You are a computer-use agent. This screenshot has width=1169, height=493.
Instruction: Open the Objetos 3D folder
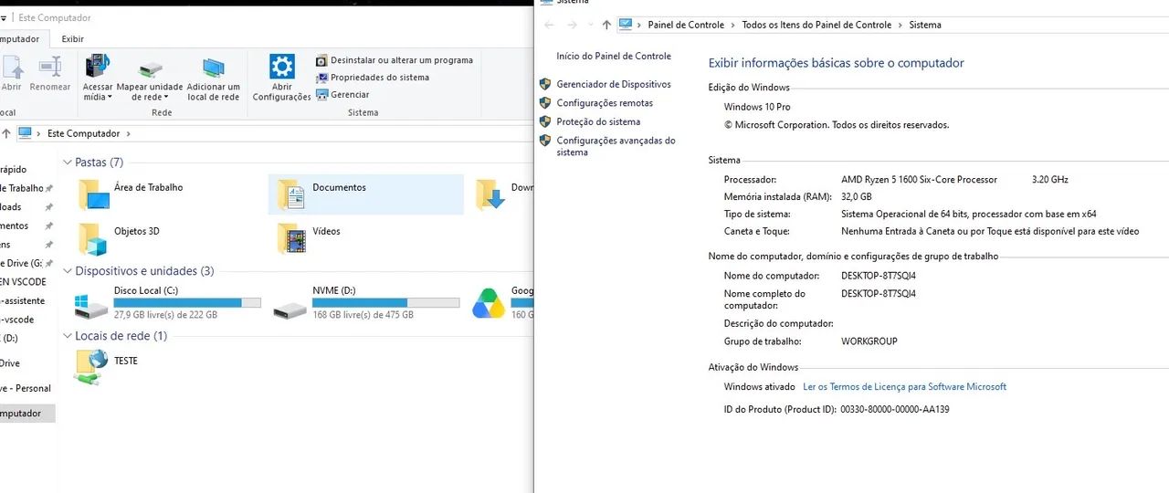pos(119,238)
